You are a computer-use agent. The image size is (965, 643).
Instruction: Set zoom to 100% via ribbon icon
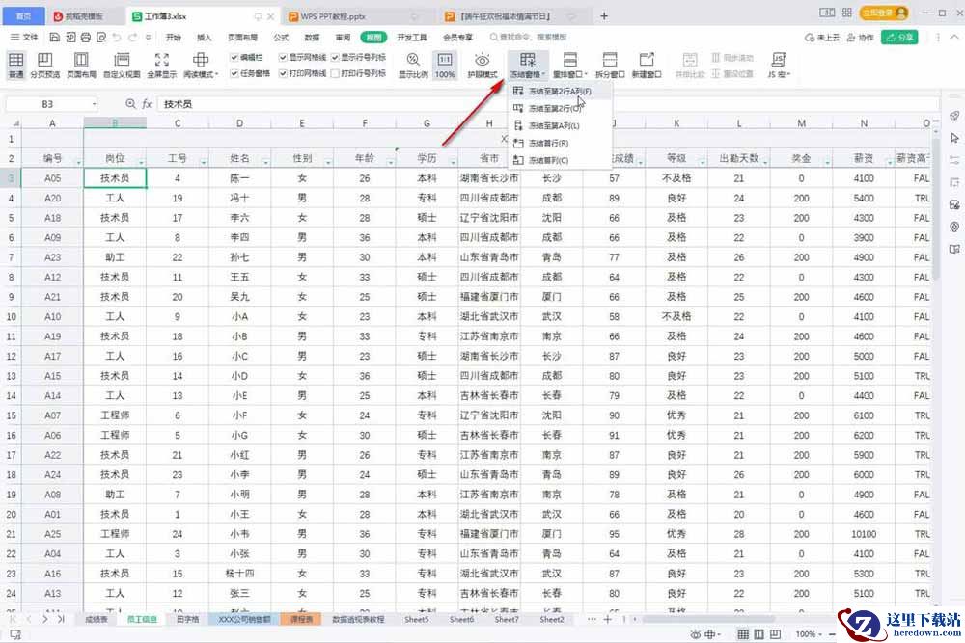pos(445,66)
